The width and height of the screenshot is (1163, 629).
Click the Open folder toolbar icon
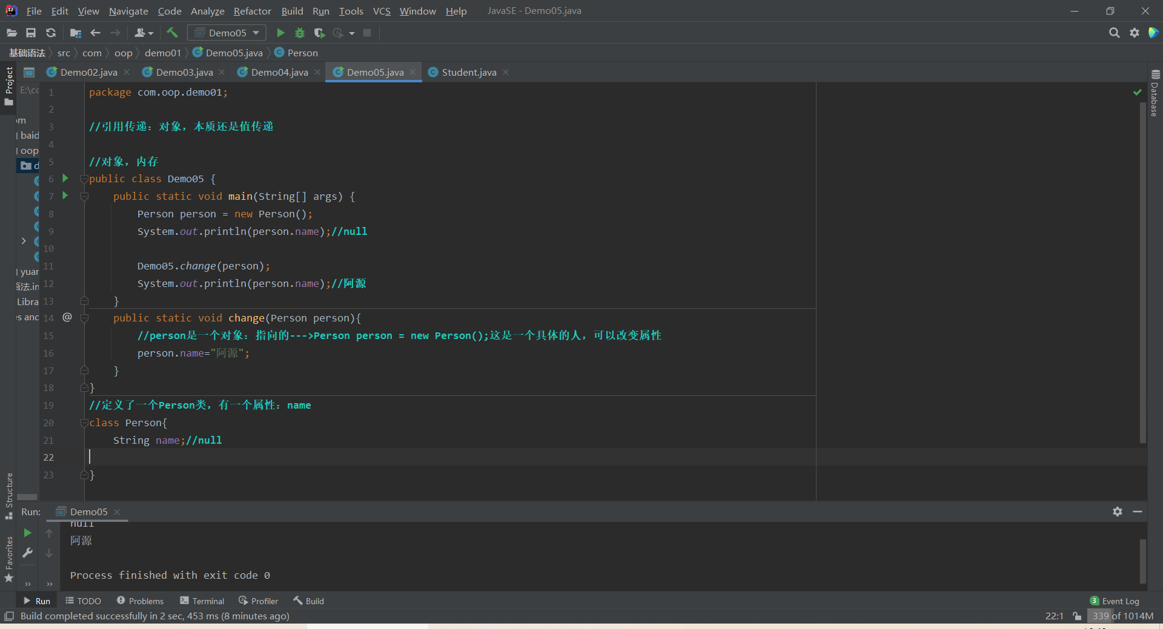tap(12, 33)
